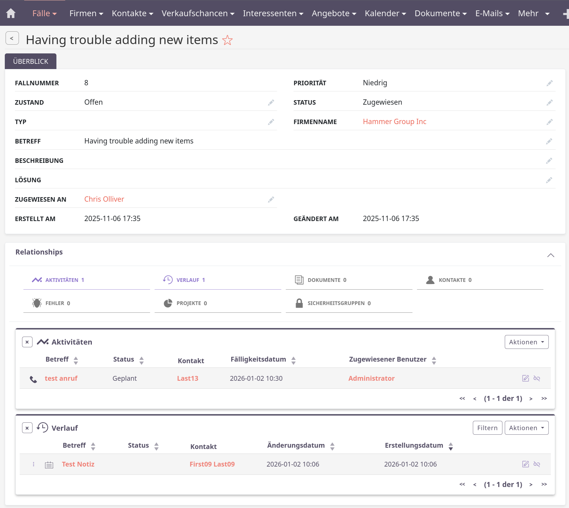Mark case as favorite with star icon
This screenshot has height=508, width=569.
[x=227, y=40]
